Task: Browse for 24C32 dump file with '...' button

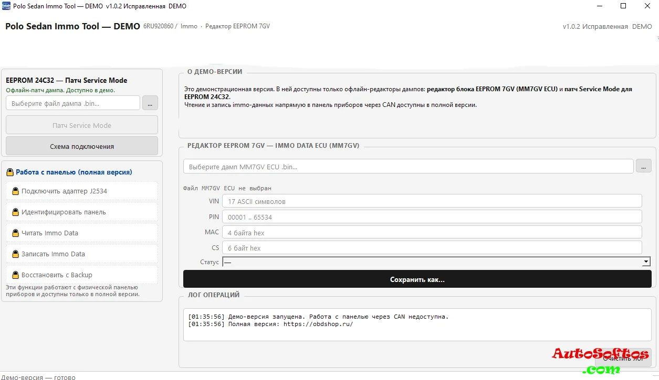Action: (150, 103)
